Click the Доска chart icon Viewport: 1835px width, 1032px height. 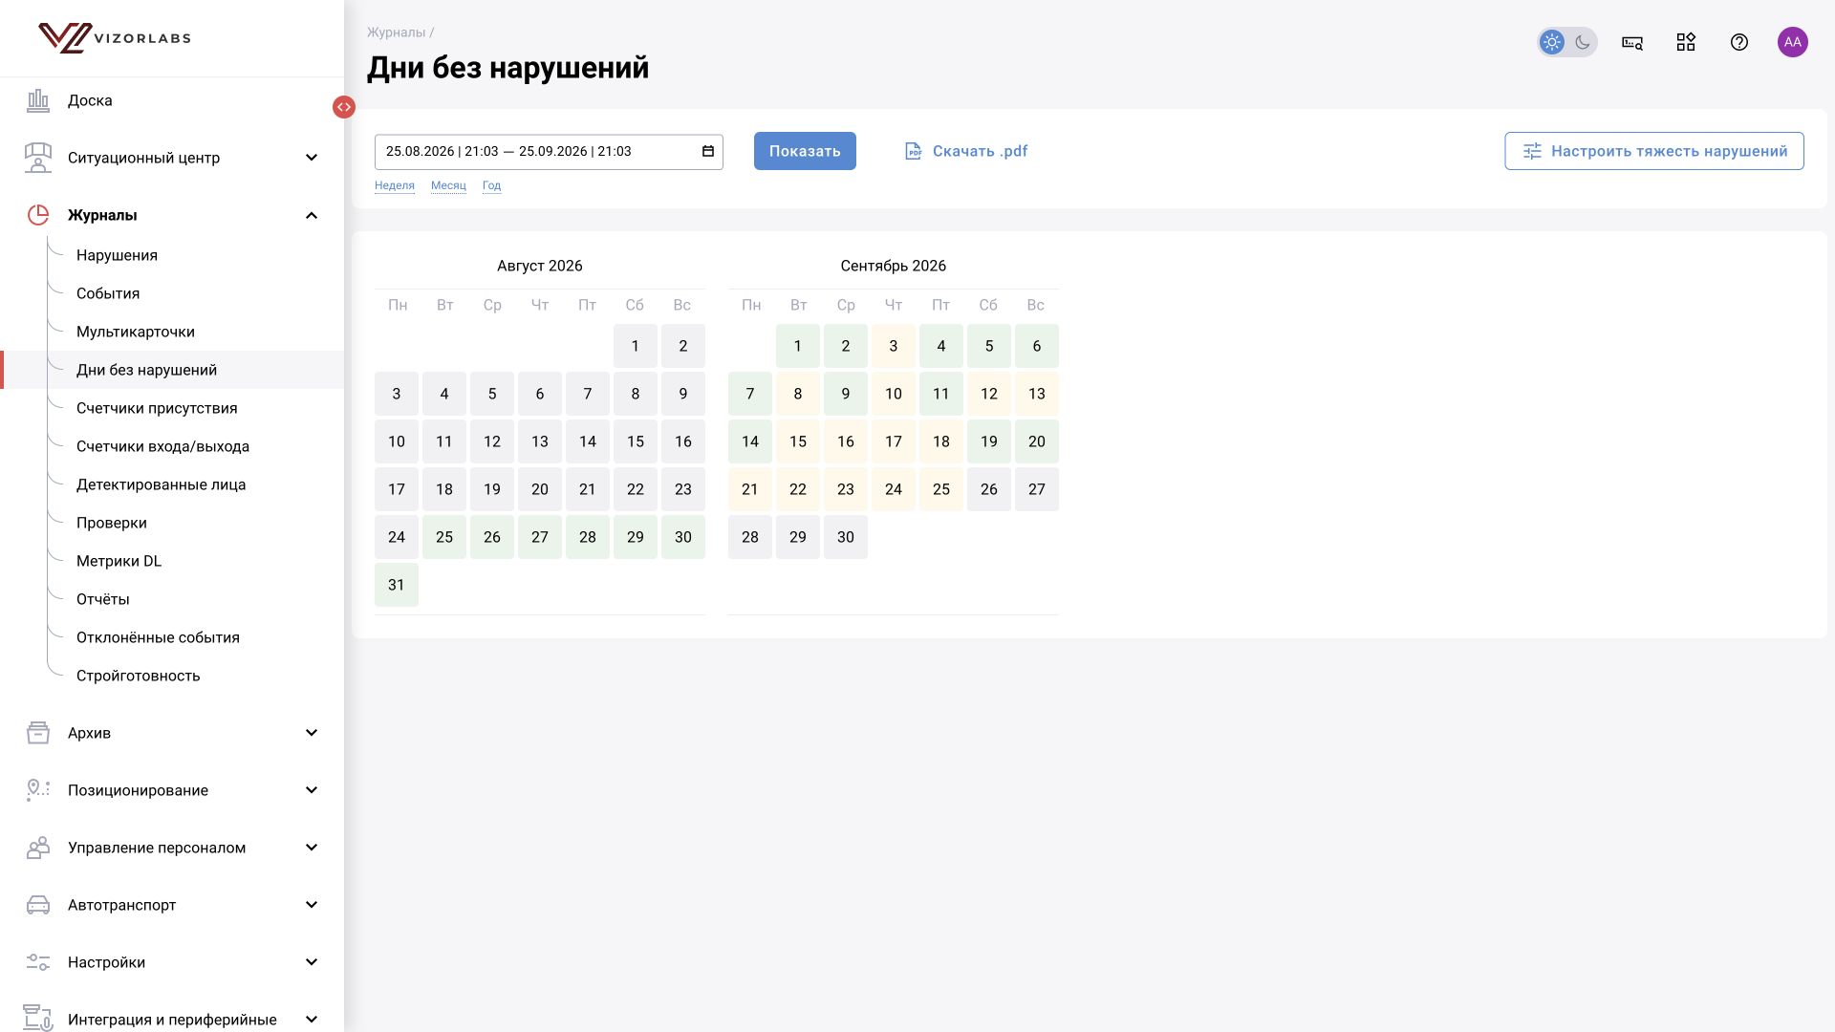click(38, 100)
